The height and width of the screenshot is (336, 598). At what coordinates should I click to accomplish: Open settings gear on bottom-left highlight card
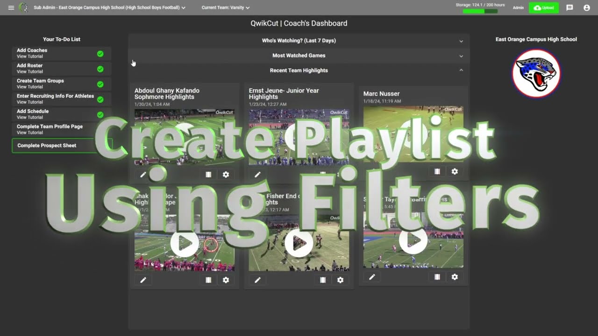[226, 280]
